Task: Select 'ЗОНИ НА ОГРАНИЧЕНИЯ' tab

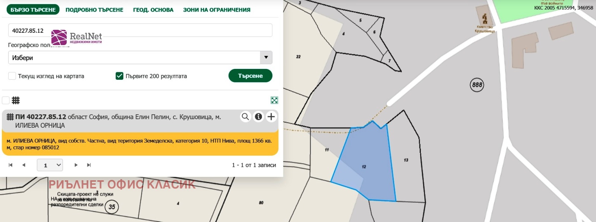Action: coord(216,10)
